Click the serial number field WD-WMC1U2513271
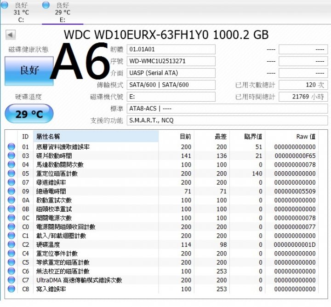This screenshot has width=331, height=307. point(171,61)
